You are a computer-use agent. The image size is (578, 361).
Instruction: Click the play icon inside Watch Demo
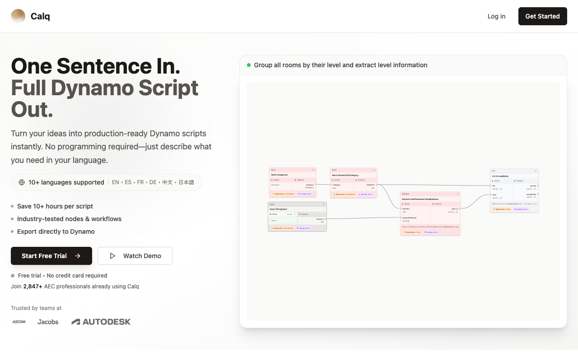pyautogui.click(x=112, y=256)
